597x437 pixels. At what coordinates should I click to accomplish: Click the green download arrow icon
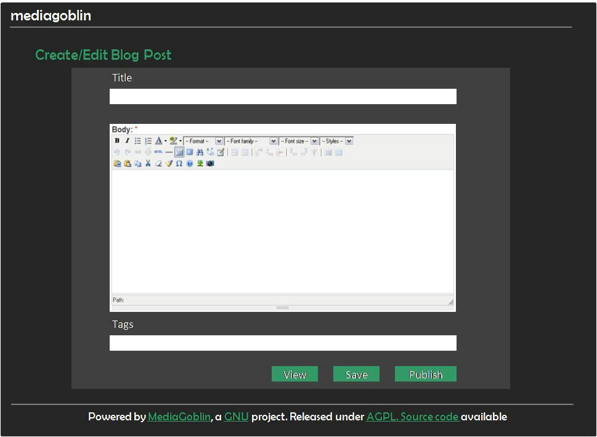[x=200, y=163]
